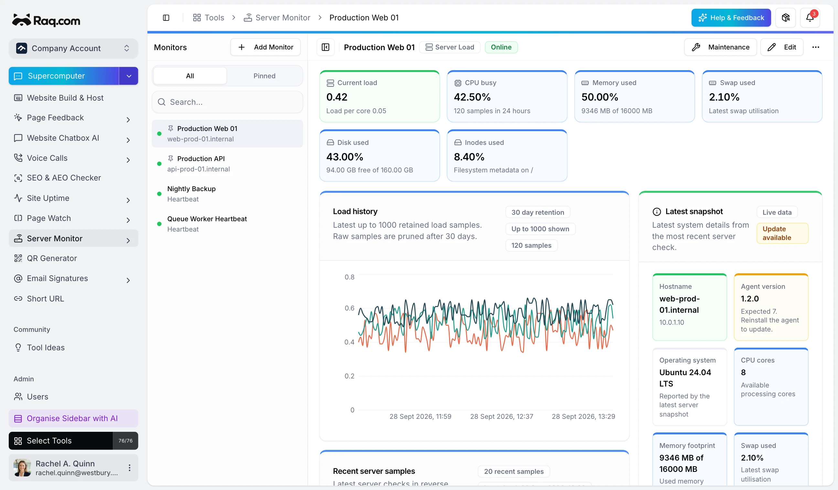Click the Website Chatbox AI icon
838x490 pixels.
pos(18,138)
